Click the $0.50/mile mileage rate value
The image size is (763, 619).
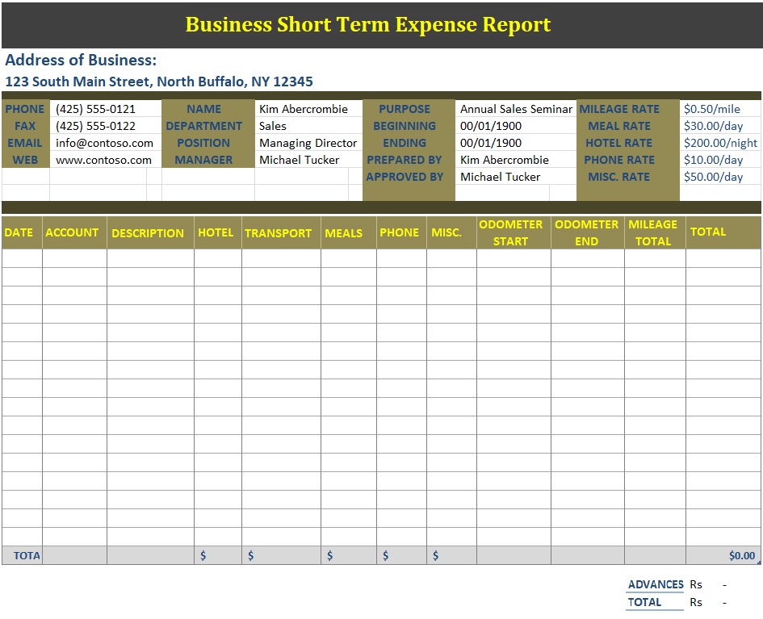[711, 109]
